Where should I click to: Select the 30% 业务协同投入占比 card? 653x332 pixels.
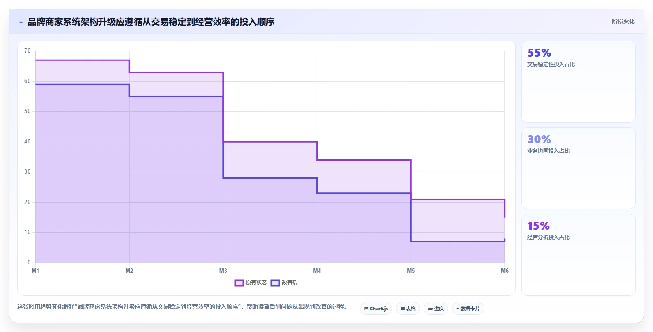578,168
